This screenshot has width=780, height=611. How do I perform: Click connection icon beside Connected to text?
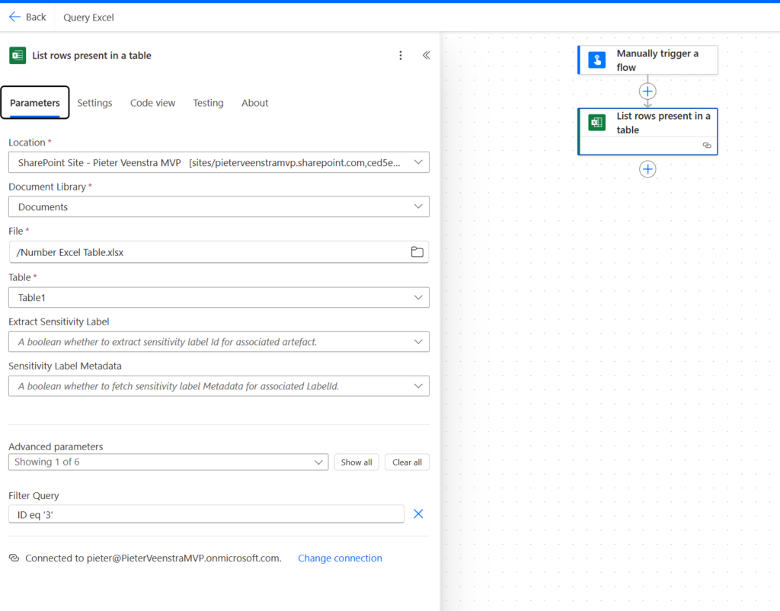tap(14, 558)
